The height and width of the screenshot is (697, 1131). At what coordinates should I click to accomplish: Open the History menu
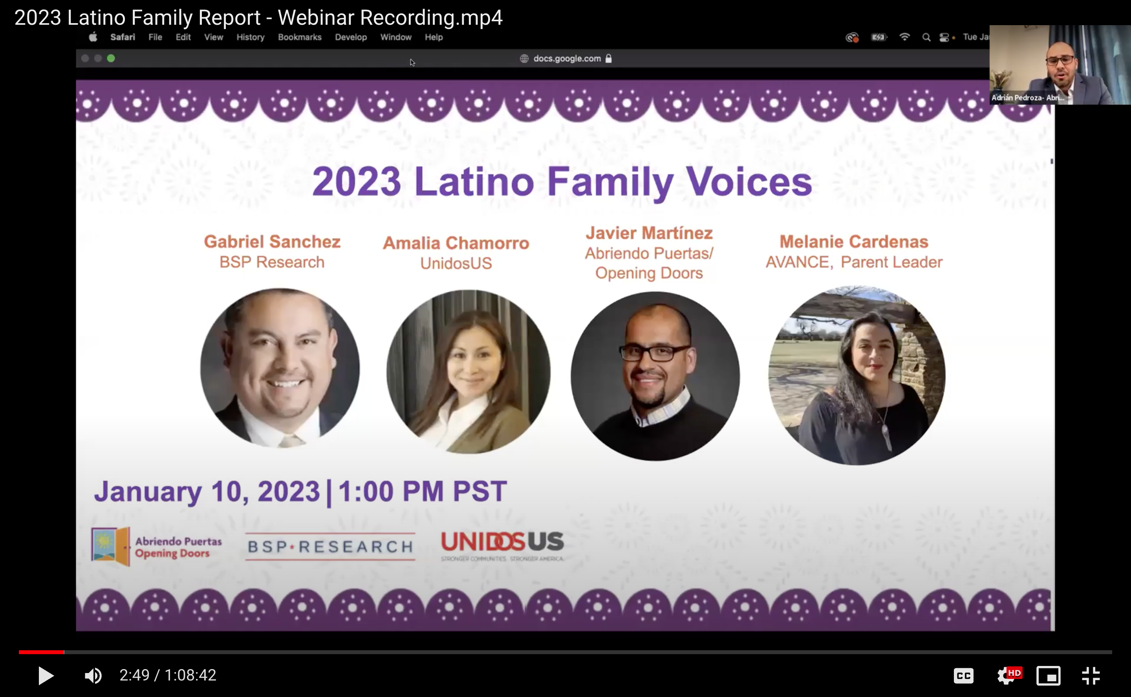pos(251,37)
